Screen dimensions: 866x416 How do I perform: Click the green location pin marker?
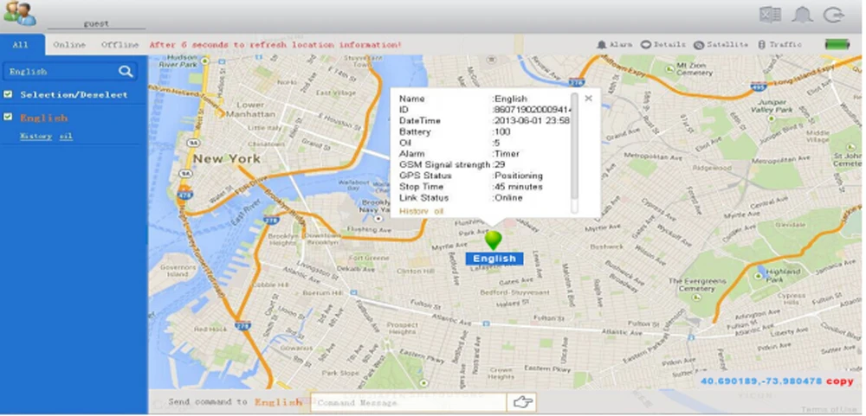click(x=493, y=240)
